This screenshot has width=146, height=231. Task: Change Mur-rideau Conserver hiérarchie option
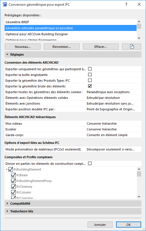[113, 124]
